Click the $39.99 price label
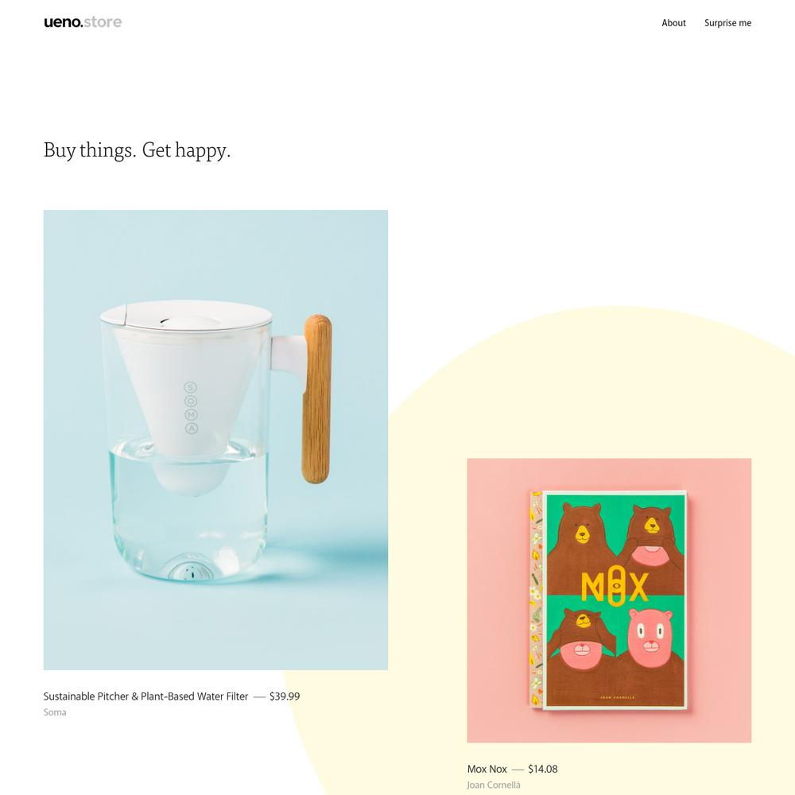The height and width of the screenshot is (795, 795). click(x=285, y=696)
